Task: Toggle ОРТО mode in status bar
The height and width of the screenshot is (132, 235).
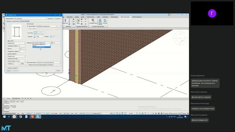Action: click(x=60, y=114)
